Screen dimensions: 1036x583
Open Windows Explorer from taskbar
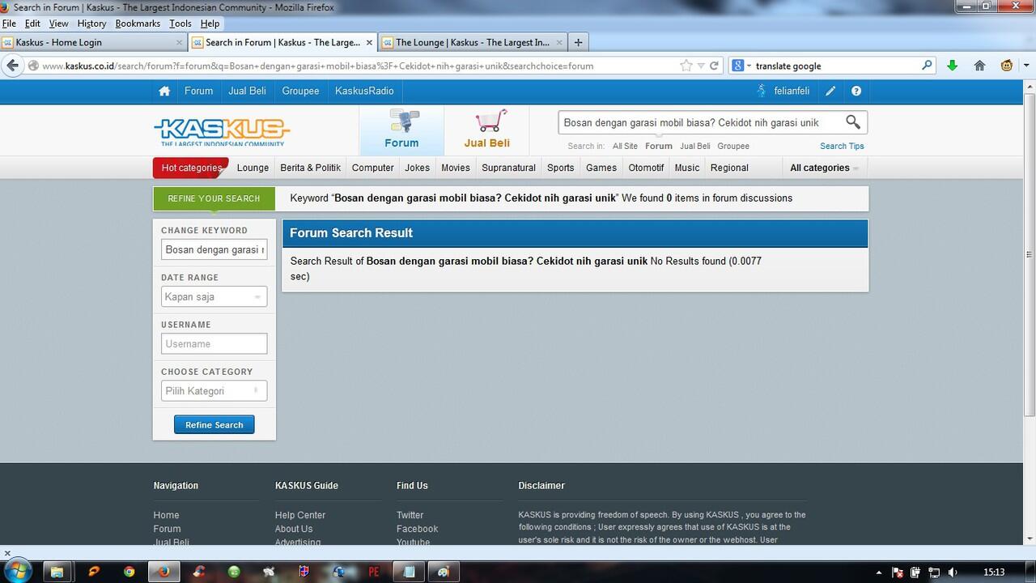point(57,572)
